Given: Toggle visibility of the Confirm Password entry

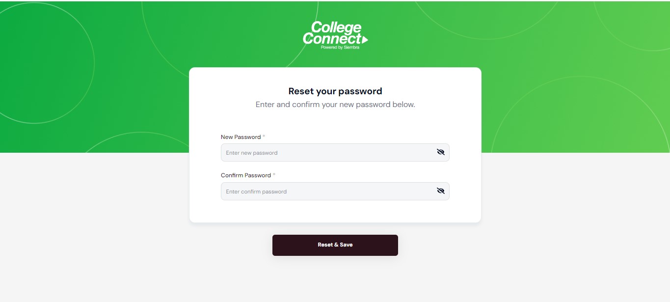Looking at the screenshot, I should [440, 191].
